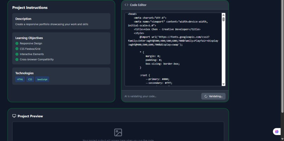Viewport: 284px width, 141px height.
Task: Click the page's main vertical scrollbar
Action: (282, 56)
